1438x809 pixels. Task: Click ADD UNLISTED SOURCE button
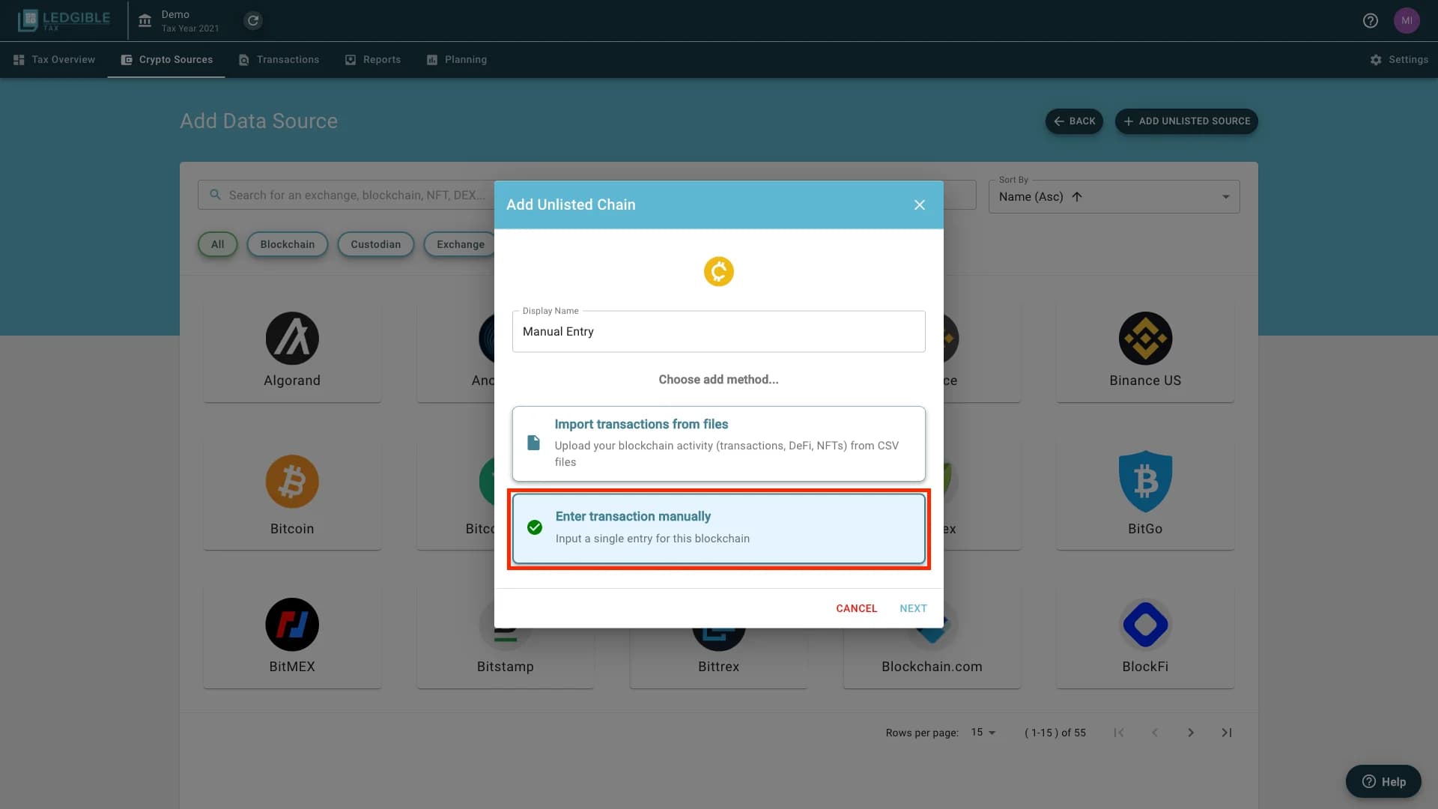(x=1186, y=121)
